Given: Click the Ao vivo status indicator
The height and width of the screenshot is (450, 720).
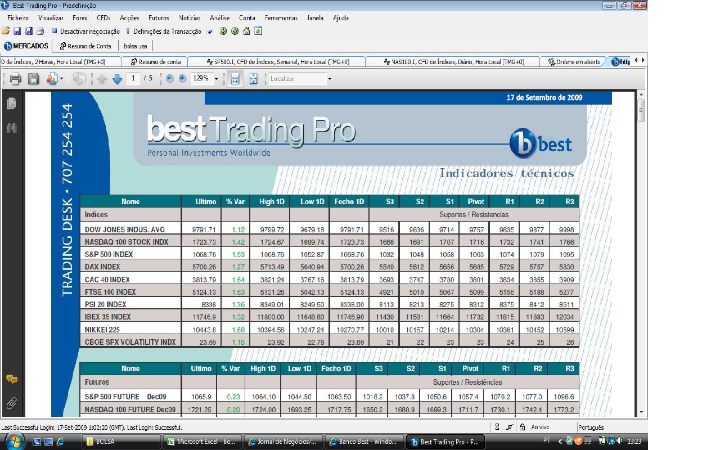Looking at the screenshot, I should click(540, 427).
